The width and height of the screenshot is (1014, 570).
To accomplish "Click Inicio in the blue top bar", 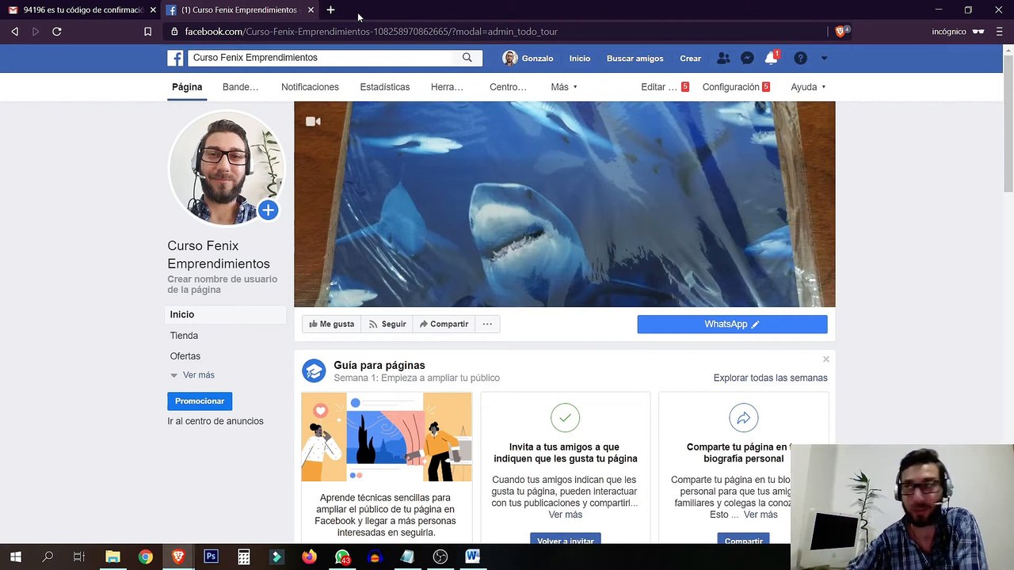I will pyautogui.click(x=580, y=59).
